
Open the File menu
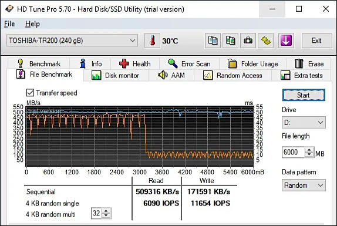pos(9,24)
